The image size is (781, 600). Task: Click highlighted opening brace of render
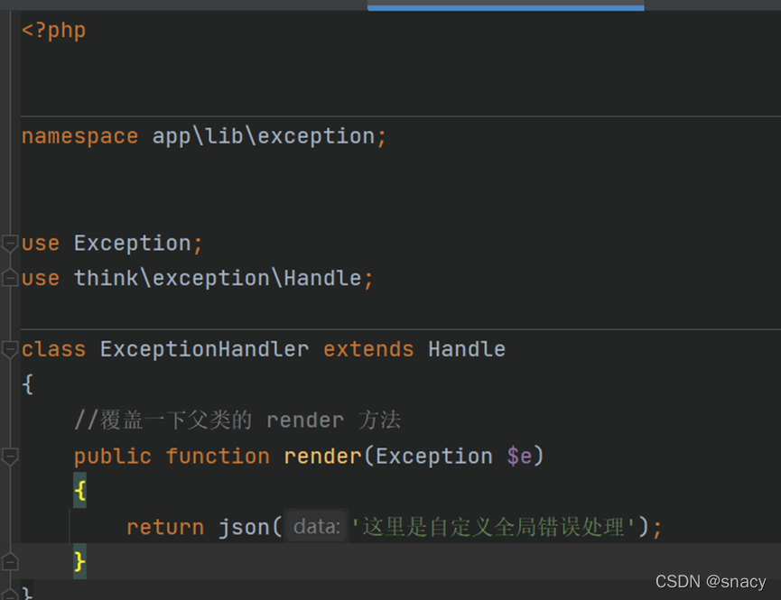point(79,491)
